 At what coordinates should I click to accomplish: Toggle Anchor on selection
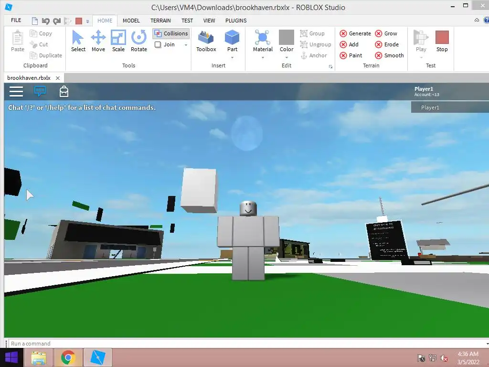(x=313, y=55)
